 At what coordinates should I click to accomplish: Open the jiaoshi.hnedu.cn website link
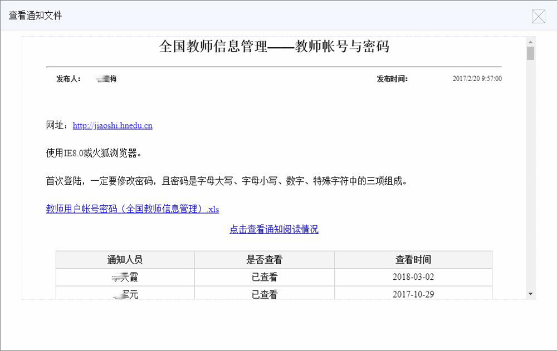coord(113,126)
